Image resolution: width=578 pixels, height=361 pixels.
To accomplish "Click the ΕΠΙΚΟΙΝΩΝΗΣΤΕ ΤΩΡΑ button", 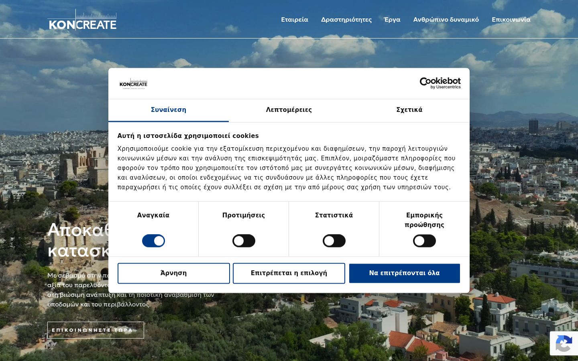I will [96, 330].
